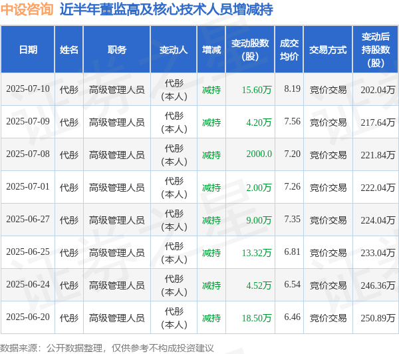This screenshot has width=399, height=354.
Task: Click the 增减 column header
Action: coord(211,49)
